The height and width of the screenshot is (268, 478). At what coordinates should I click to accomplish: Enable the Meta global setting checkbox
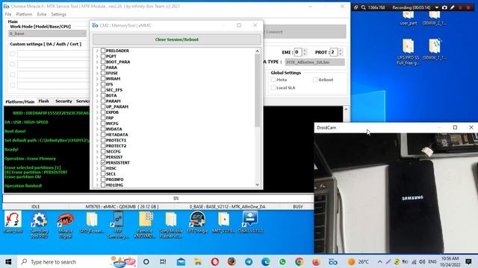[273, 80]
